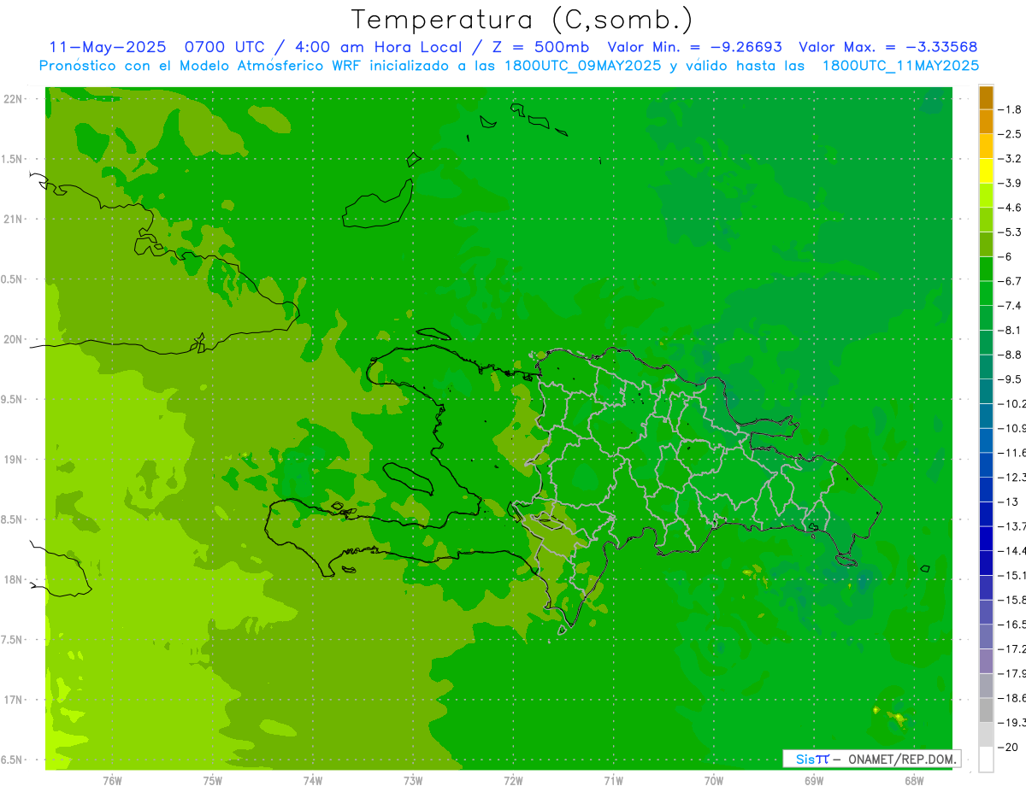Click the '-7.4' colorbar label

pos(1010,306)
